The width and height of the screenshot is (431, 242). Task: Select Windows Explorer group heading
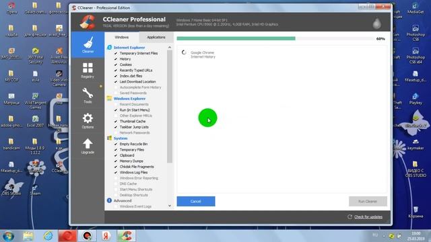coord(129,99)
